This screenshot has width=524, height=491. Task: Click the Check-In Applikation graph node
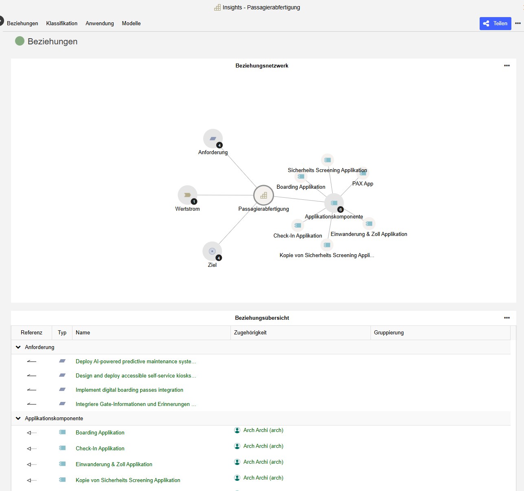tap(298, 225)
